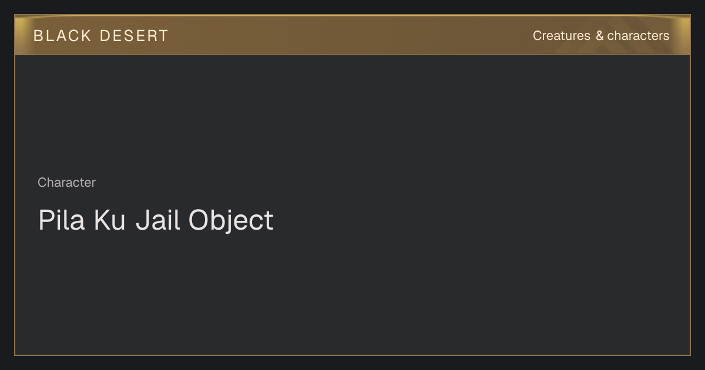Click the gold border line at the card bottom
The width and height of the screenshot is (705, 370).
[x=352, y=355]
